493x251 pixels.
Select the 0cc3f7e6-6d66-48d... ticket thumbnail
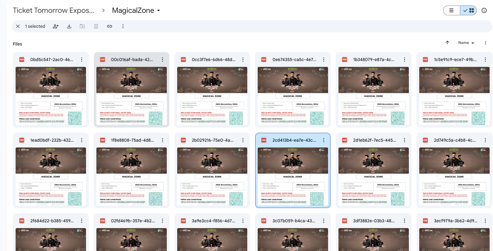click(212, 96)
